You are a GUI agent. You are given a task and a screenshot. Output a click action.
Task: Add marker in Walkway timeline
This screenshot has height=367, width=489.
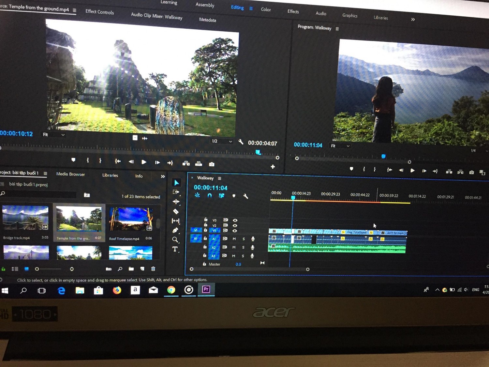tap(234, 196)
